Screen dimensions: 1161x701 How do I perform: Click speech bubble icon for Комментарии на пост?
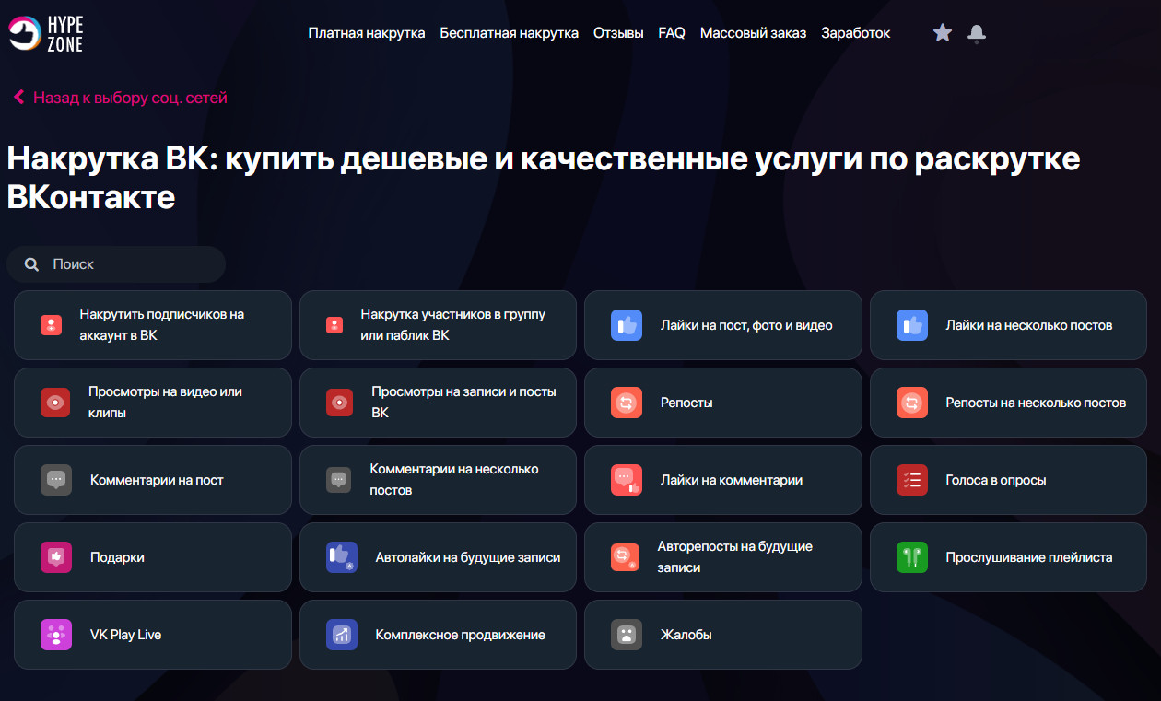pyautogui.click(x=56, y=480)
